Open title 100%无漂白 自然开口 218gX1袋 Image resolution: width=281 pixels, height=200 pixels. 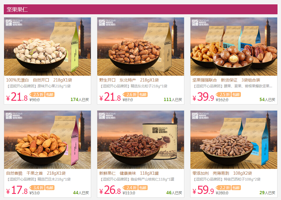(39, 80)
